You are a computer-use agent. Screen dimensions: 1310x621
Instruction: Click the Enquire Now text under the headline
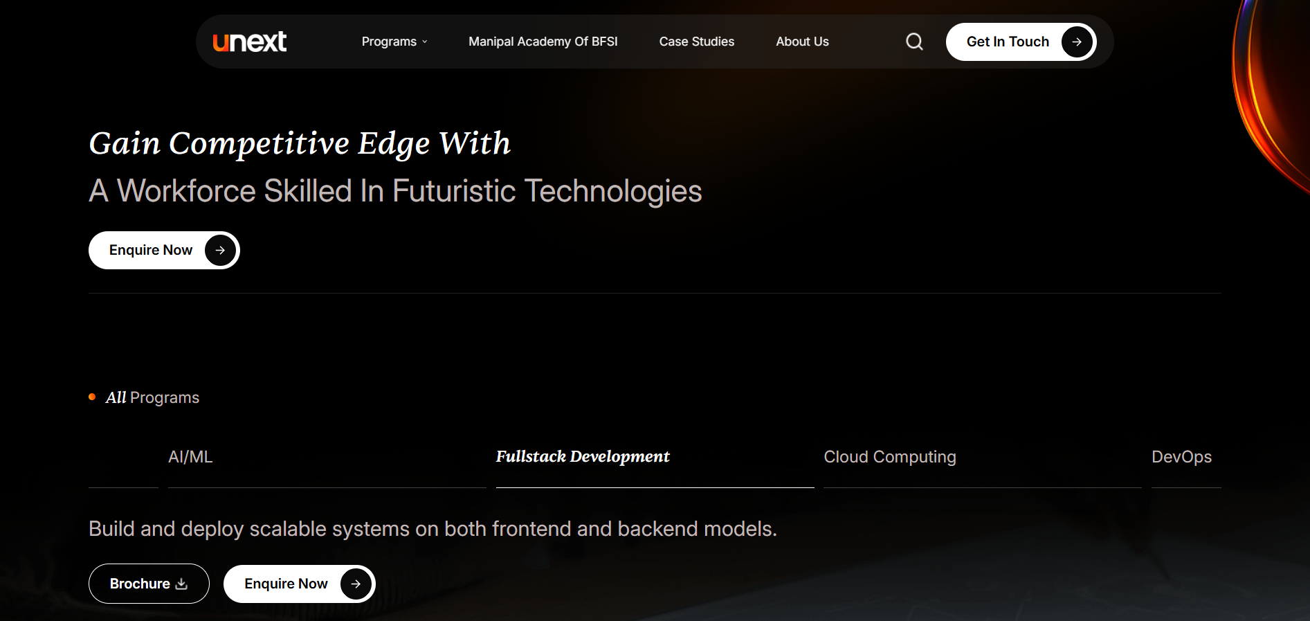click(x=151, y=250)
